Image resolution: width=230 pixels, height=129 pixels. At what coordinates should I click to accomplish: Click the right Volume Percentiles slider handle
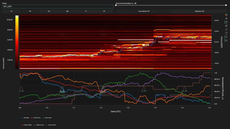(226, 5)
